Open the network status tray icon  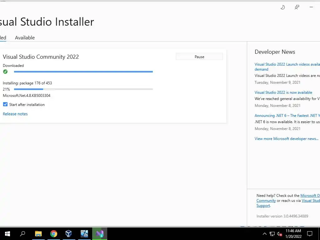[x=272, y=234]
